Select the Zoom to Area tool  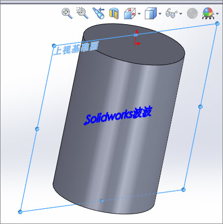click(82, 13)
